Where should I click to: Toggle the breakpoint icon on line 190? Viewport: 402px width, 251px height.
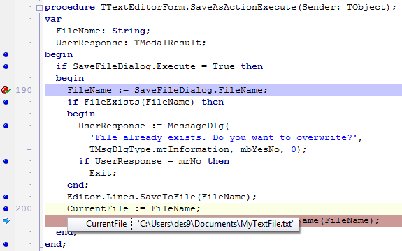pyautogui.click(x=6, y=90)
